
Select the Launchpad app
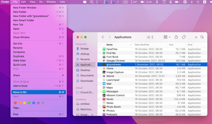(152, 80)
